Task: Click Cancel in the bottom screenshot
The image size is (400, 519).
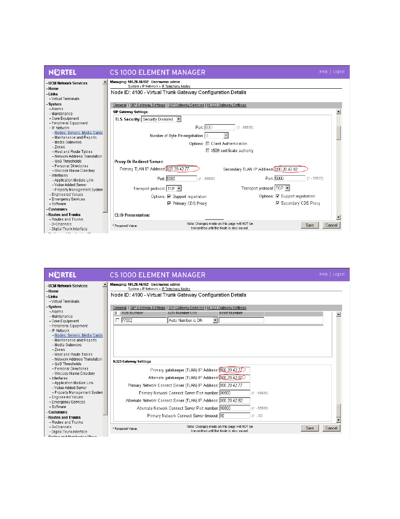Action: click(331, 428)
